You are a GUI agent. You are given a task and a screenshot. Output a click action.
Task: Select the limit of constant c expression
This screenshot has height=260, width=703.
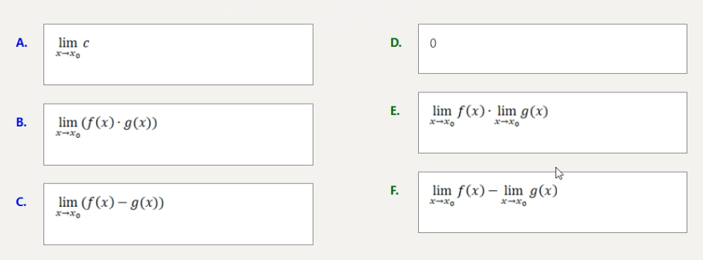pyautogui.click(x=73, y=47)
